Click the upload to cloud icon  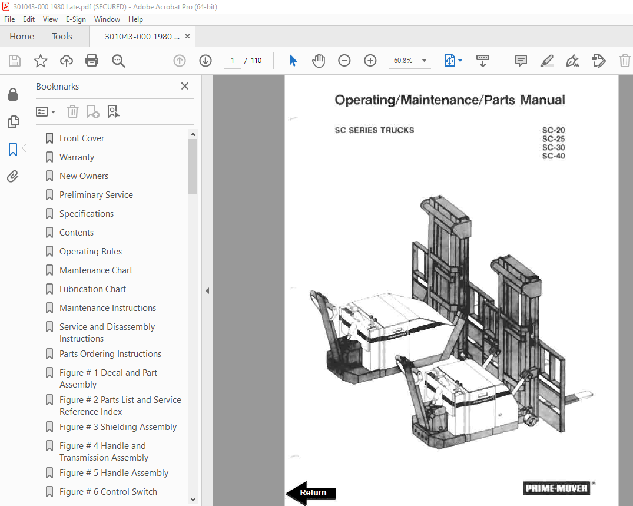pyautogui.click(x=66, y=61)
